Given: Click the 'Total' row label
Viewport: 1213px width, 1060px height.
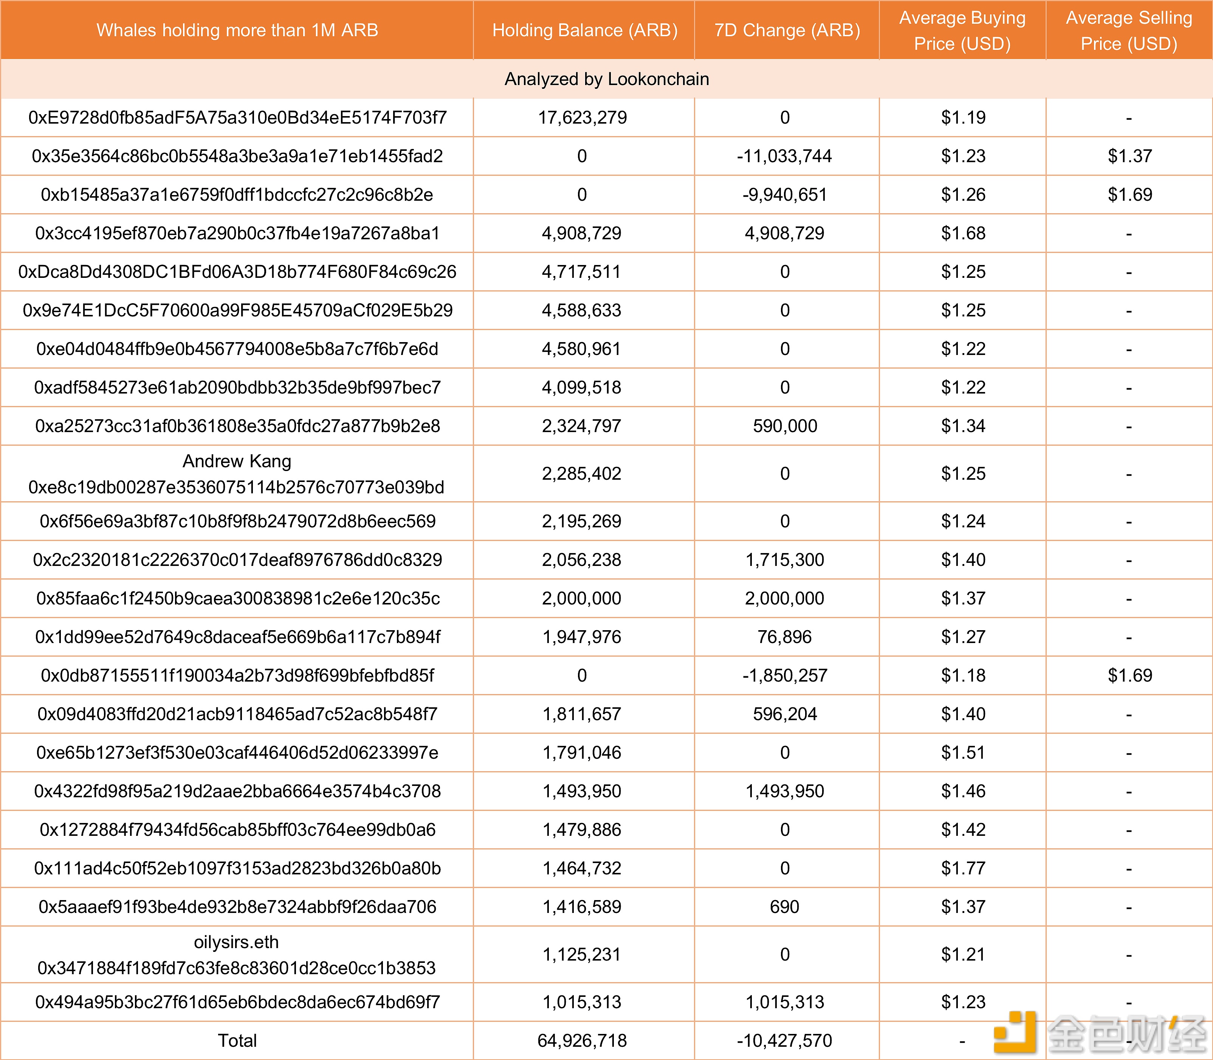Looking at the screenshot, I should [237, 1040].
